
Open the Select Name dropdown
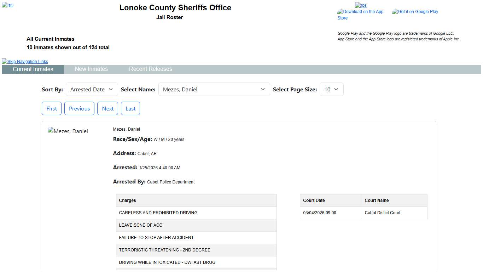click(214, 90)
